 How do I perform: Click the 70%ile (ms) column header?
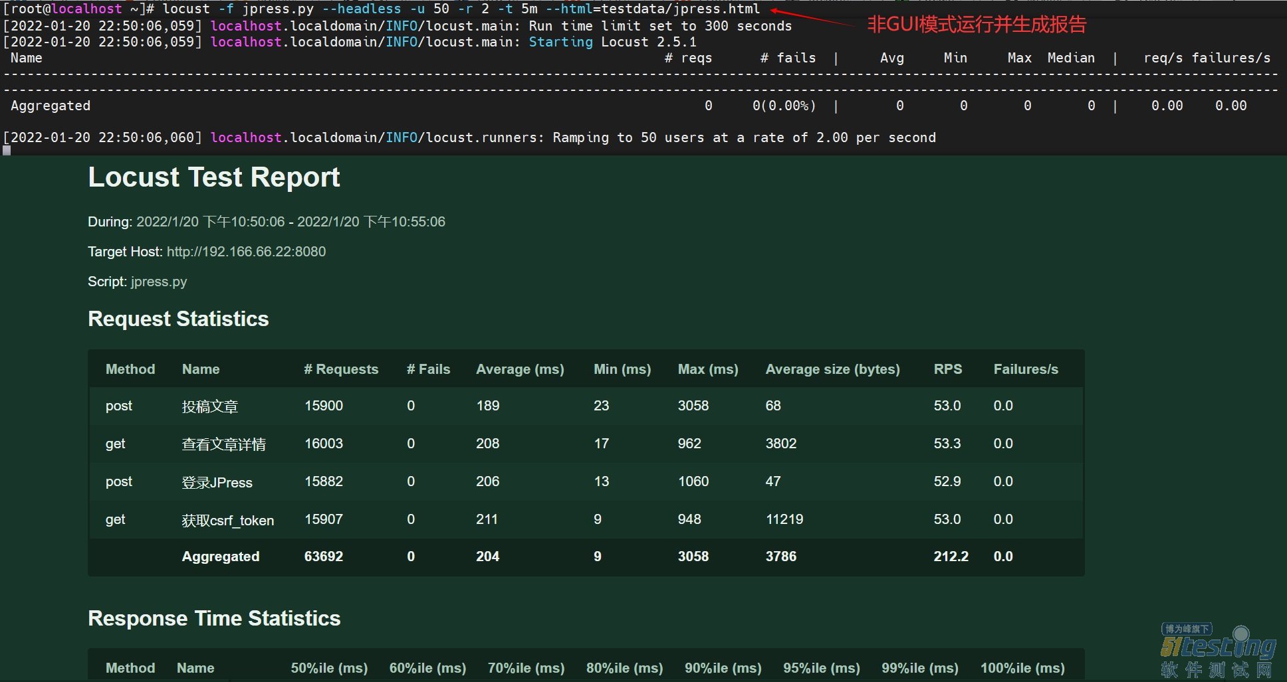coord(526,668)
